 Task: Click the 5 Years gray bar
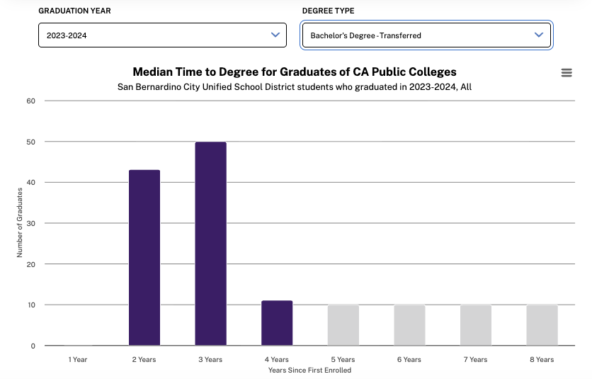[x=343, y=325]
